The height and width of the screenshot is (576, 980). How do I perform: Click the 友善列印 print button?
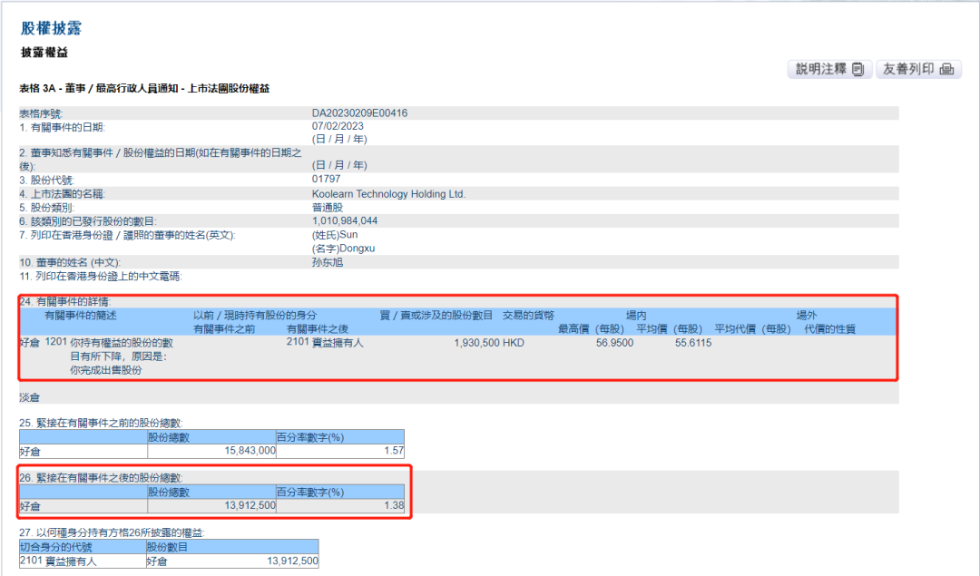[918, 69]
